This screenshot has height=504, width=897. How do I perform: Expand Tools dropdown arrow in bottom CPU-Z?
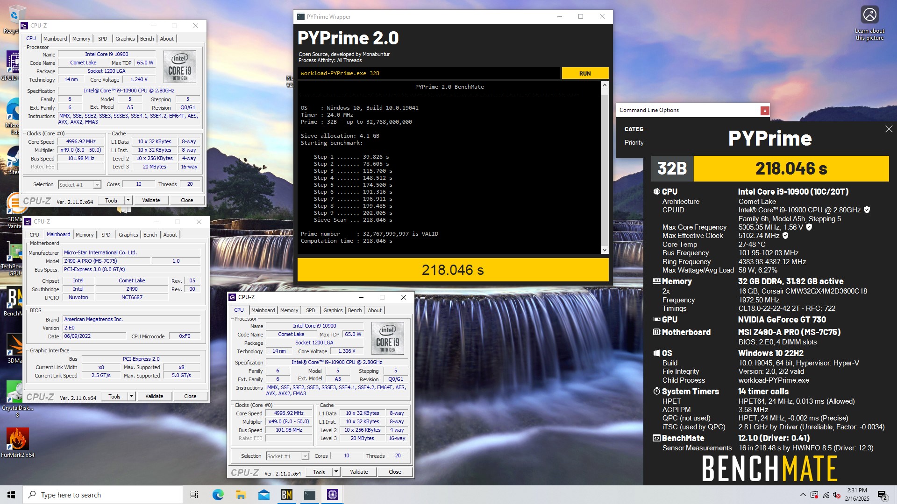click(x=336, y=472)
